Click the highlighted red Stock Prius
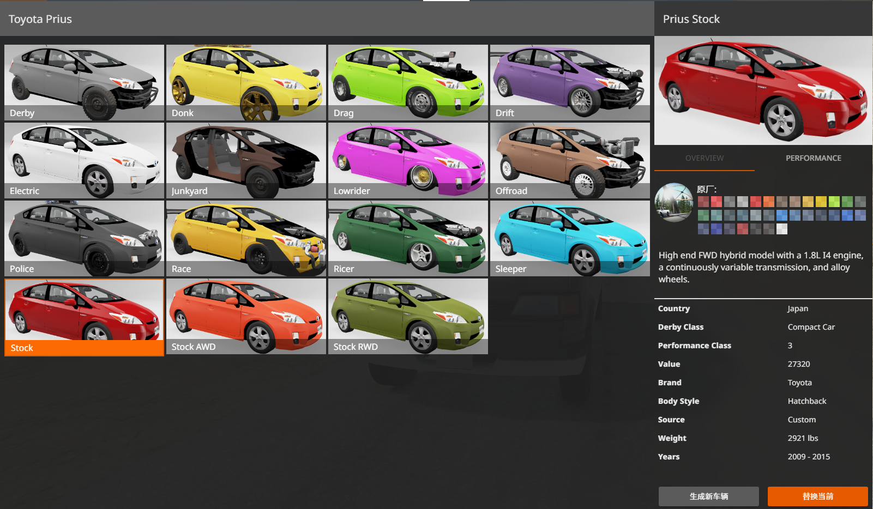 (84, 317)
